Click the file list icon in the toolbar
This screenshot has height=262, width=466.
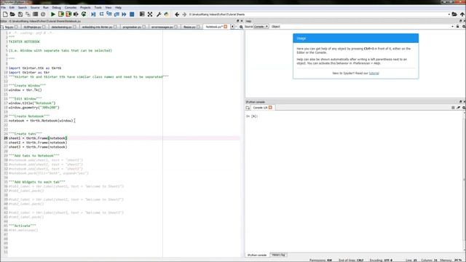[x=36, y=15]
